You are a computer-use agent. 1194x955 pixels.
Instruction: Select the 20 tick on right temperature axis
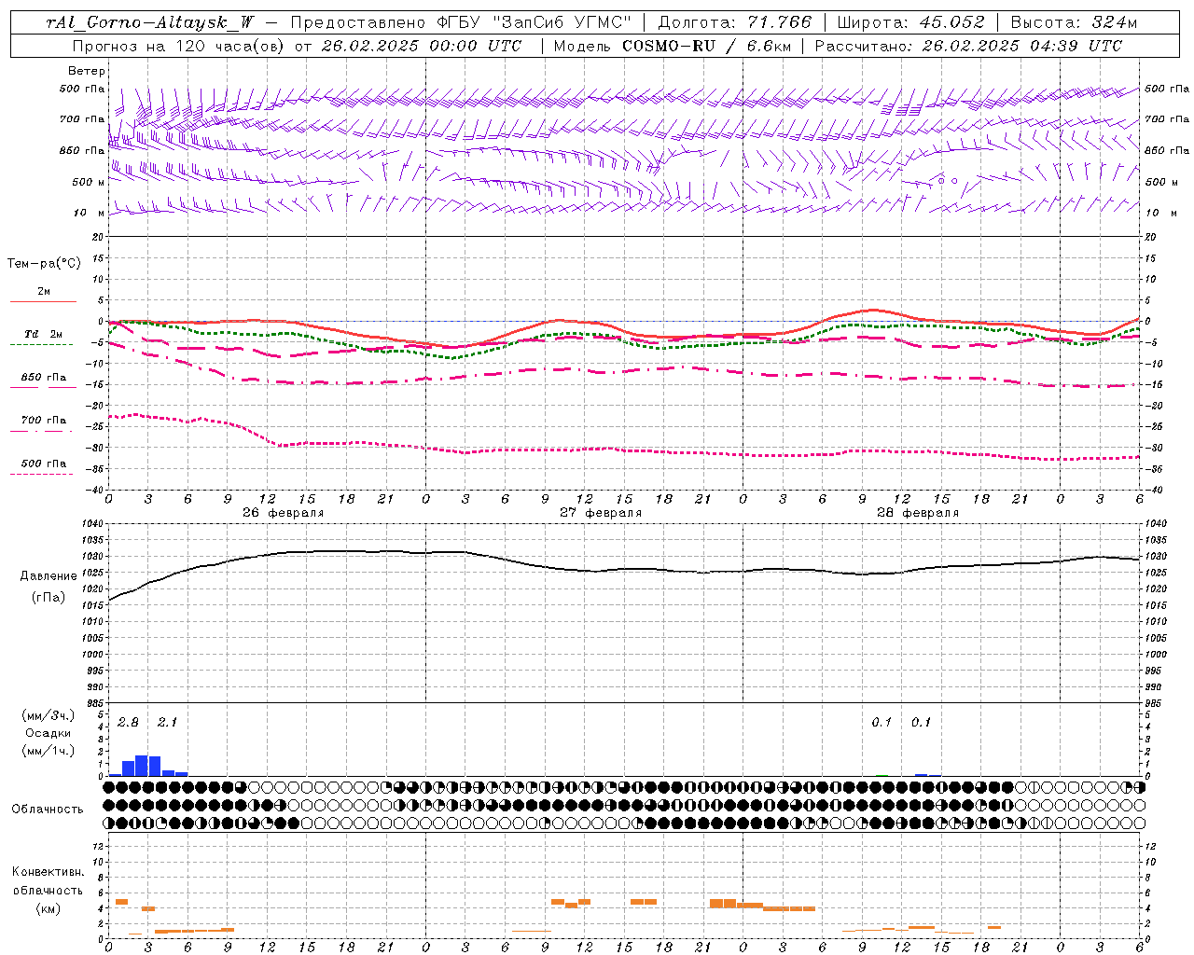[x=1151, y=237]
